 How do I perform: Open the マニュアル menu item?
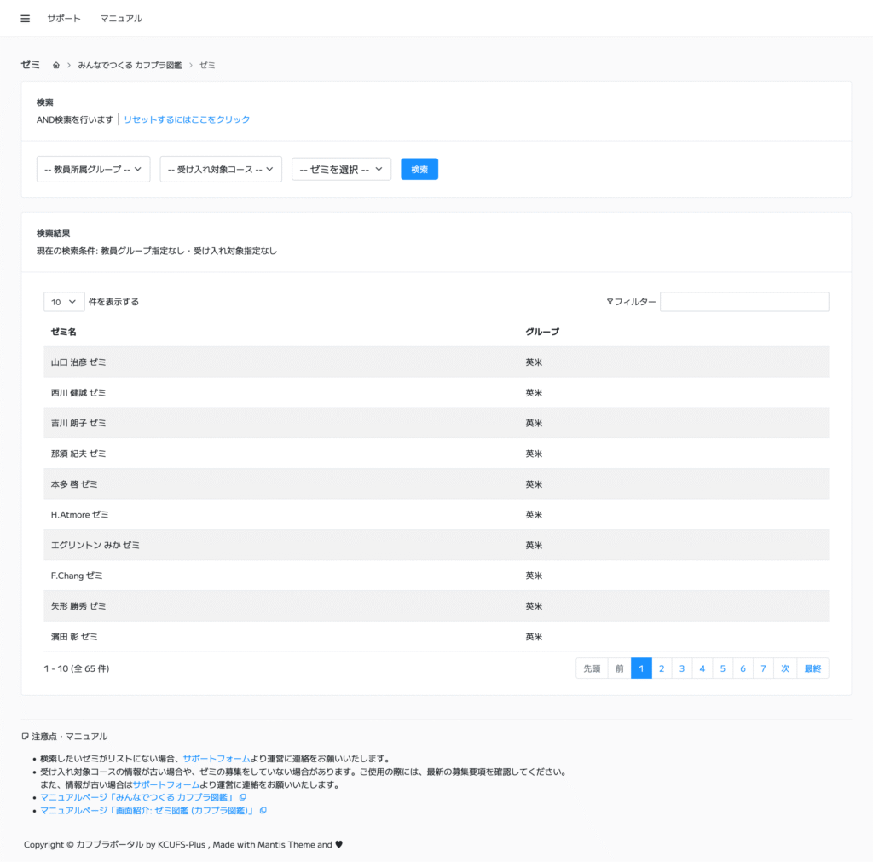pyautogui.click(x=121, y=19)
